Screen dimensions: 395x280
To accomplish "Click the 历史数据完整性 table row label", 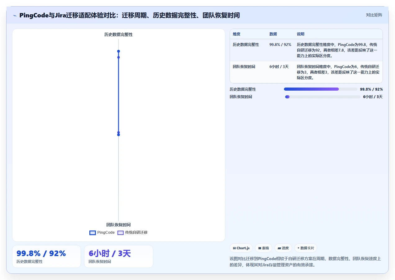I will pos(246,45).
